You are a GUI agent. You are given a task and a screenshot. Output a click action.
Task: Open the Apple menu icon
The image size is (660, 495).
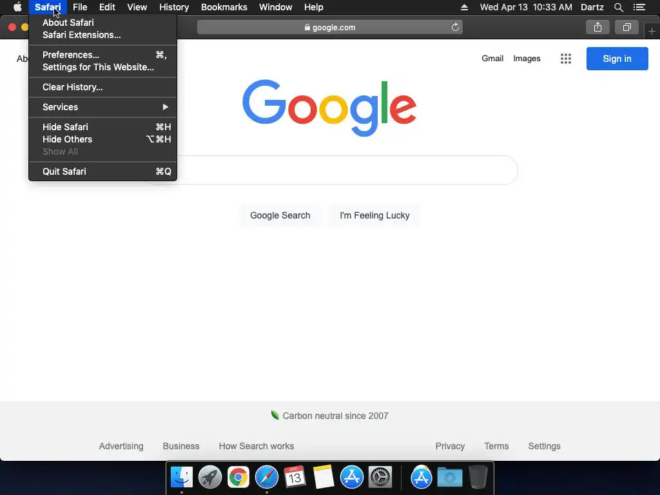(17, 7)
